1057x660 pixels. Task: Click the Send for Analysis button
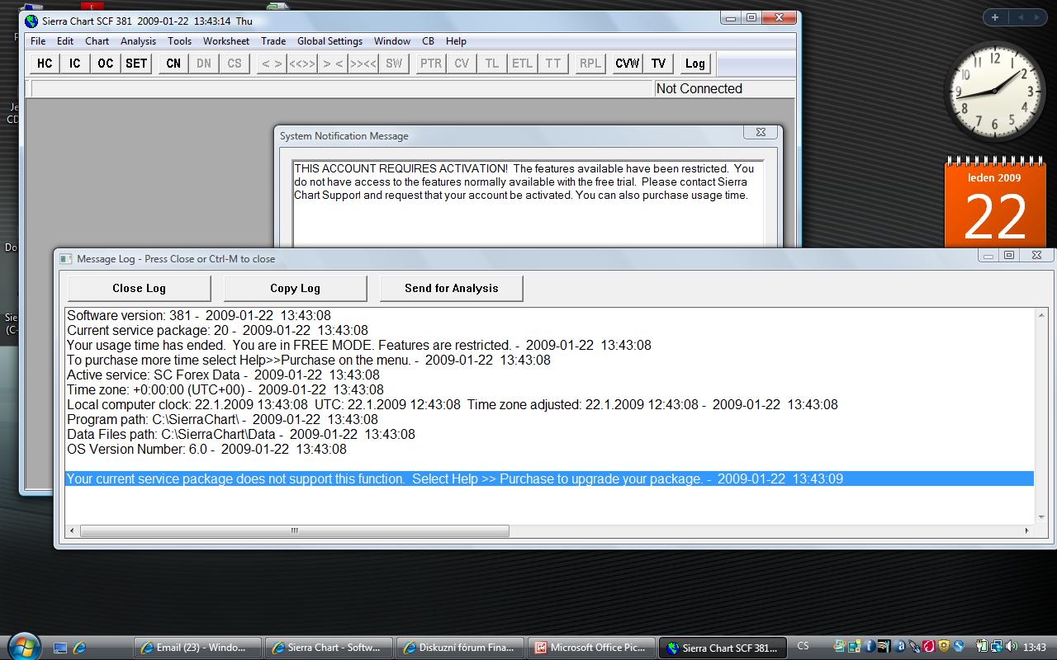[x=451, y=288]
